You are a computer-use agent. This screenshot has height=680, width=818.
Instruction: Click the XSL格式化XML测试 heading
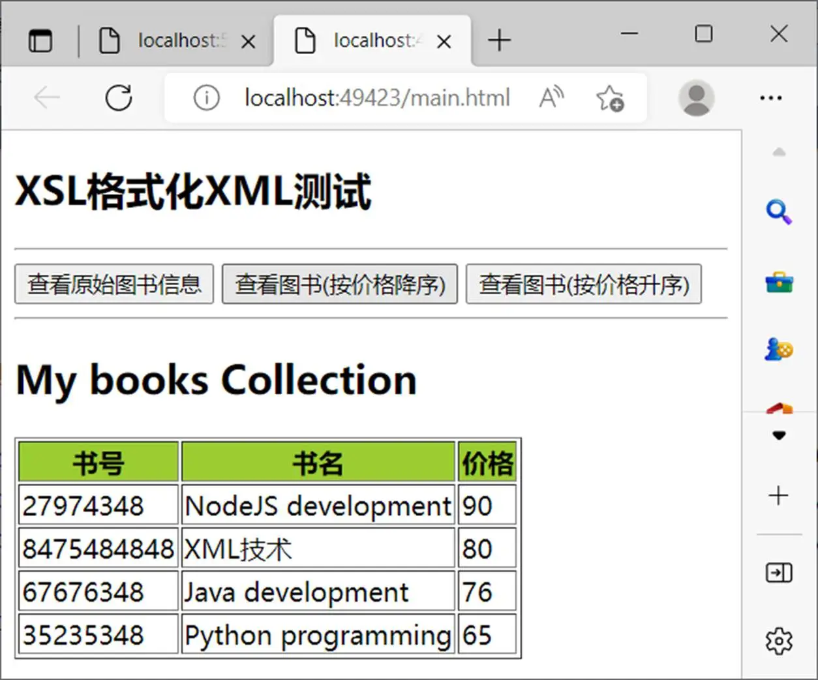(193, 192)
